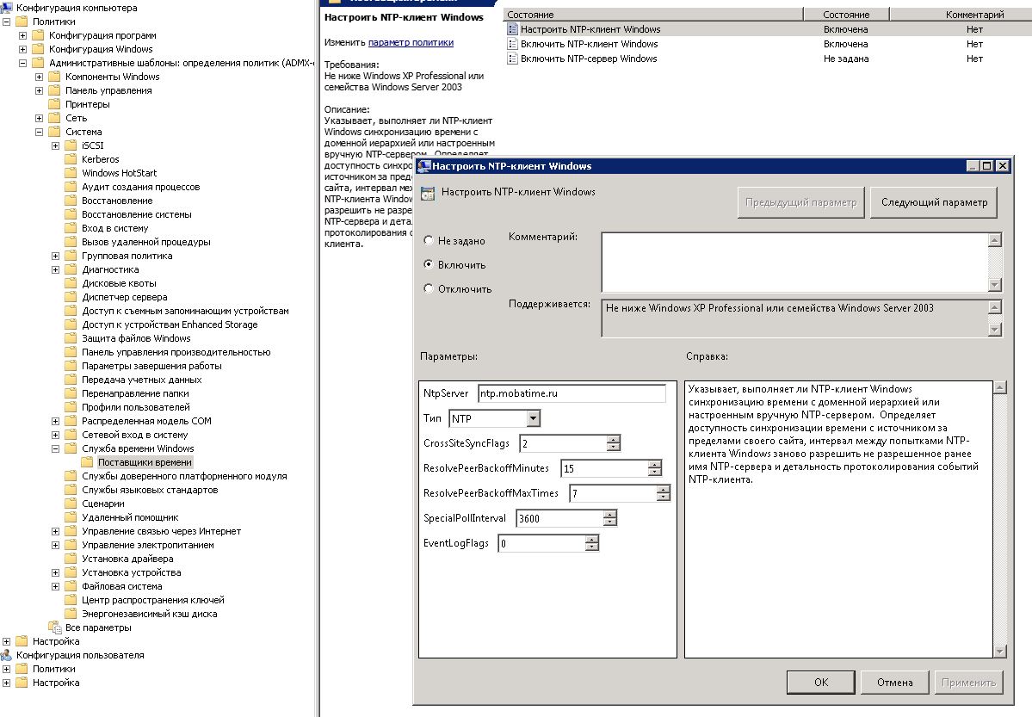Viewport: 1032px width, 717px height.
Task: Expand the 'Компоненты Windows' node
Action: 40,77
